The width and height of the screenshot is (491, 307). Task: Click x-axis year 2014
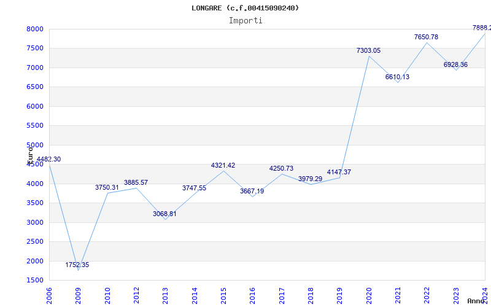click(195, 295)
